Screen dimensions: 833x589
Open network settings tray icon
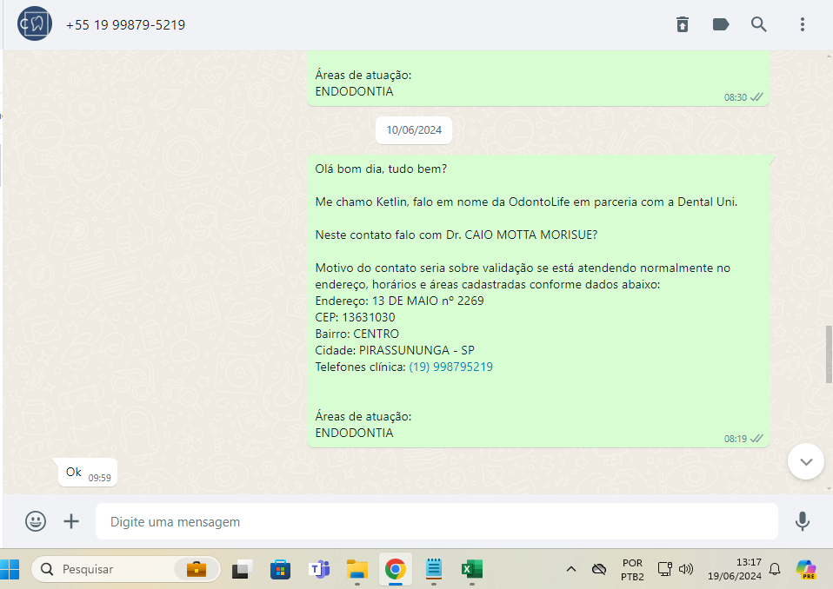coord(664,569)
